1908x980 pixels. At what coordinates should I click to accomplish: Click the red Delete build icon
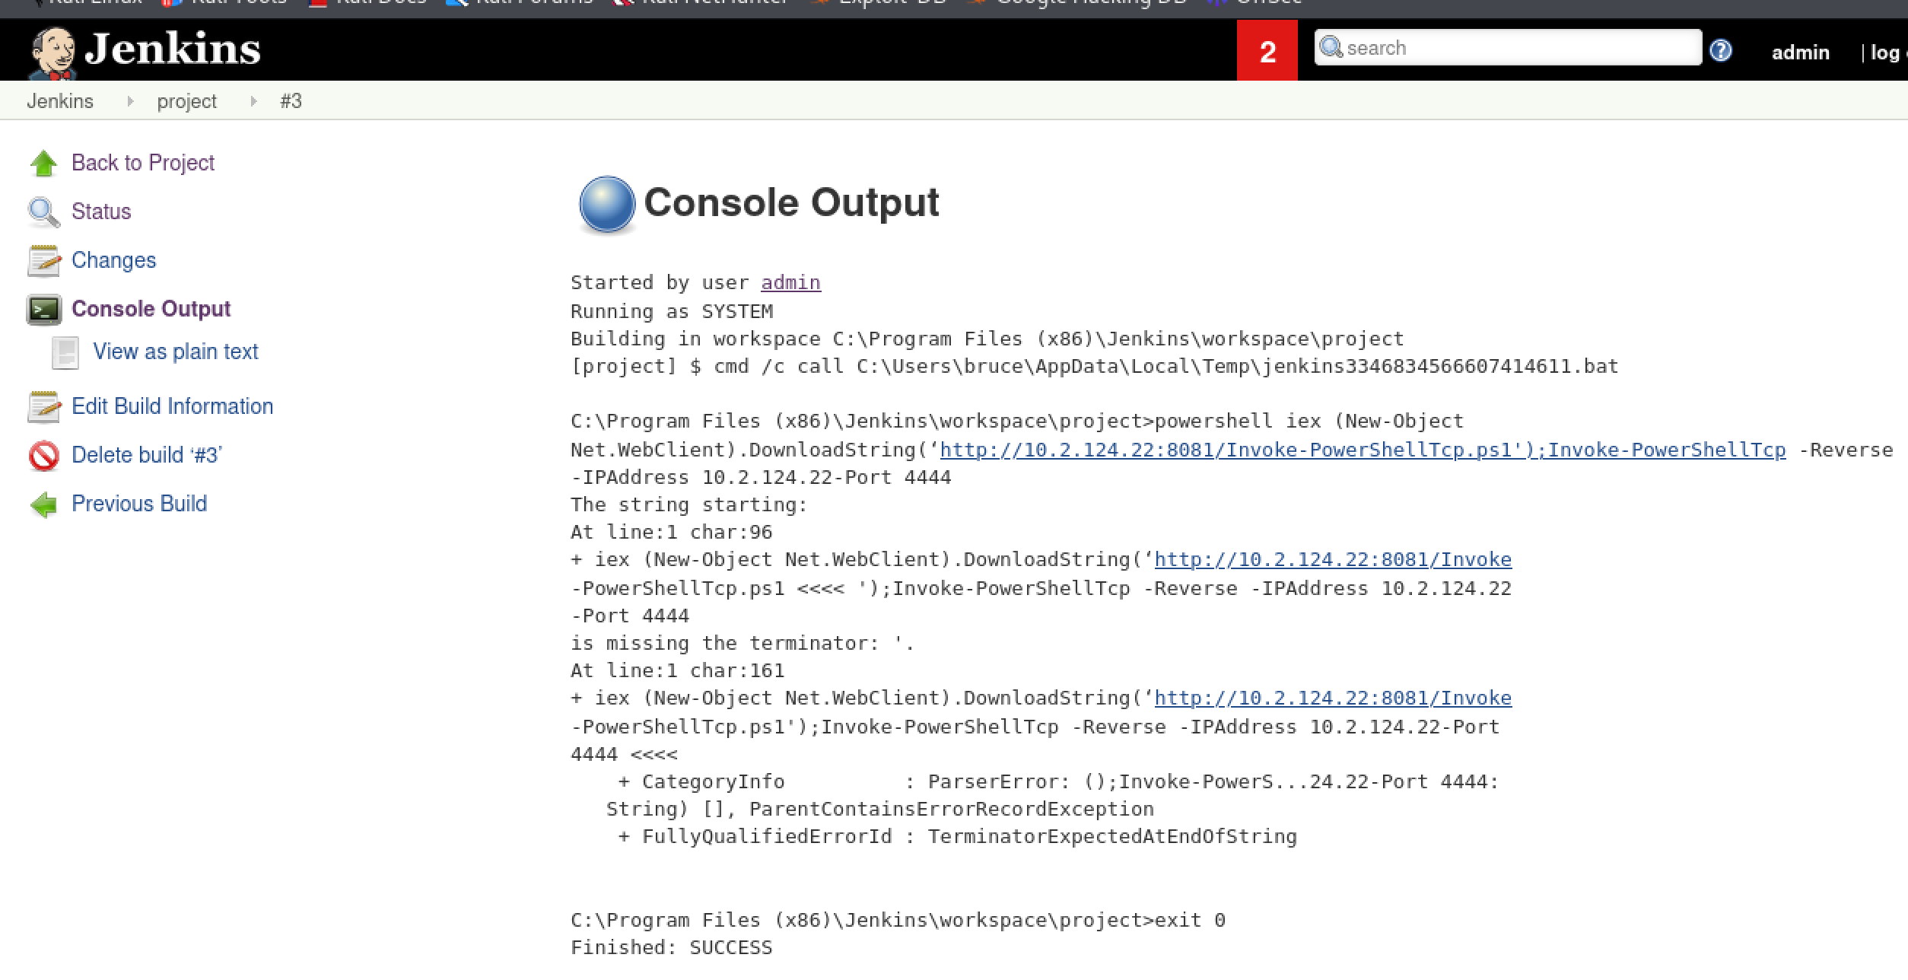point(43,456)
